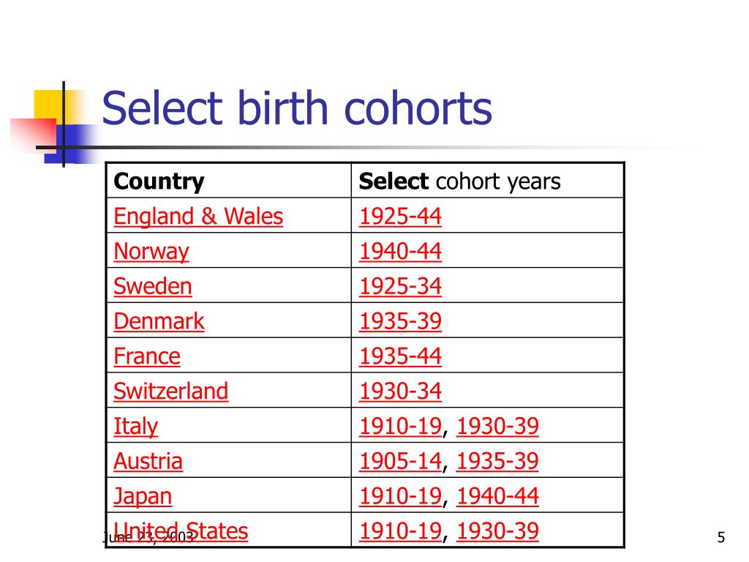The image size is (749, 562).
Task: Click the Select birth cohorts title
Action: (297, 108)
